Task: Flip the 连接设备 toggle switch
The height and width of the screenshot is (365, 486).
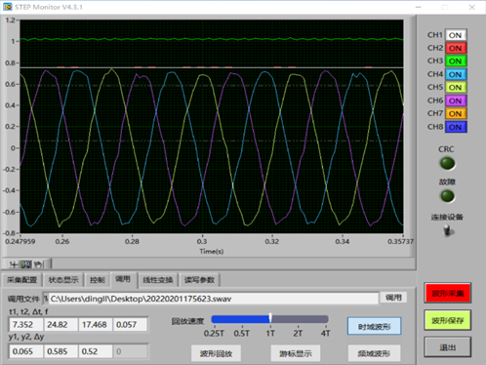Action: coord(448,231)
